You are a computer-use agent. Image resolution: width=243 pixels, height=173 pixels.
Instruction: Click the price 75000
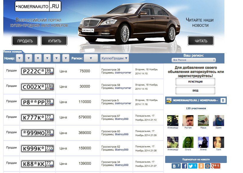pyautogui.click(x=85, y=71)
